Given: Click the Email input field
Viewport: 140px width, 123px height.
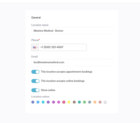Looking at the screenshot, I should (x=72, y=62).
